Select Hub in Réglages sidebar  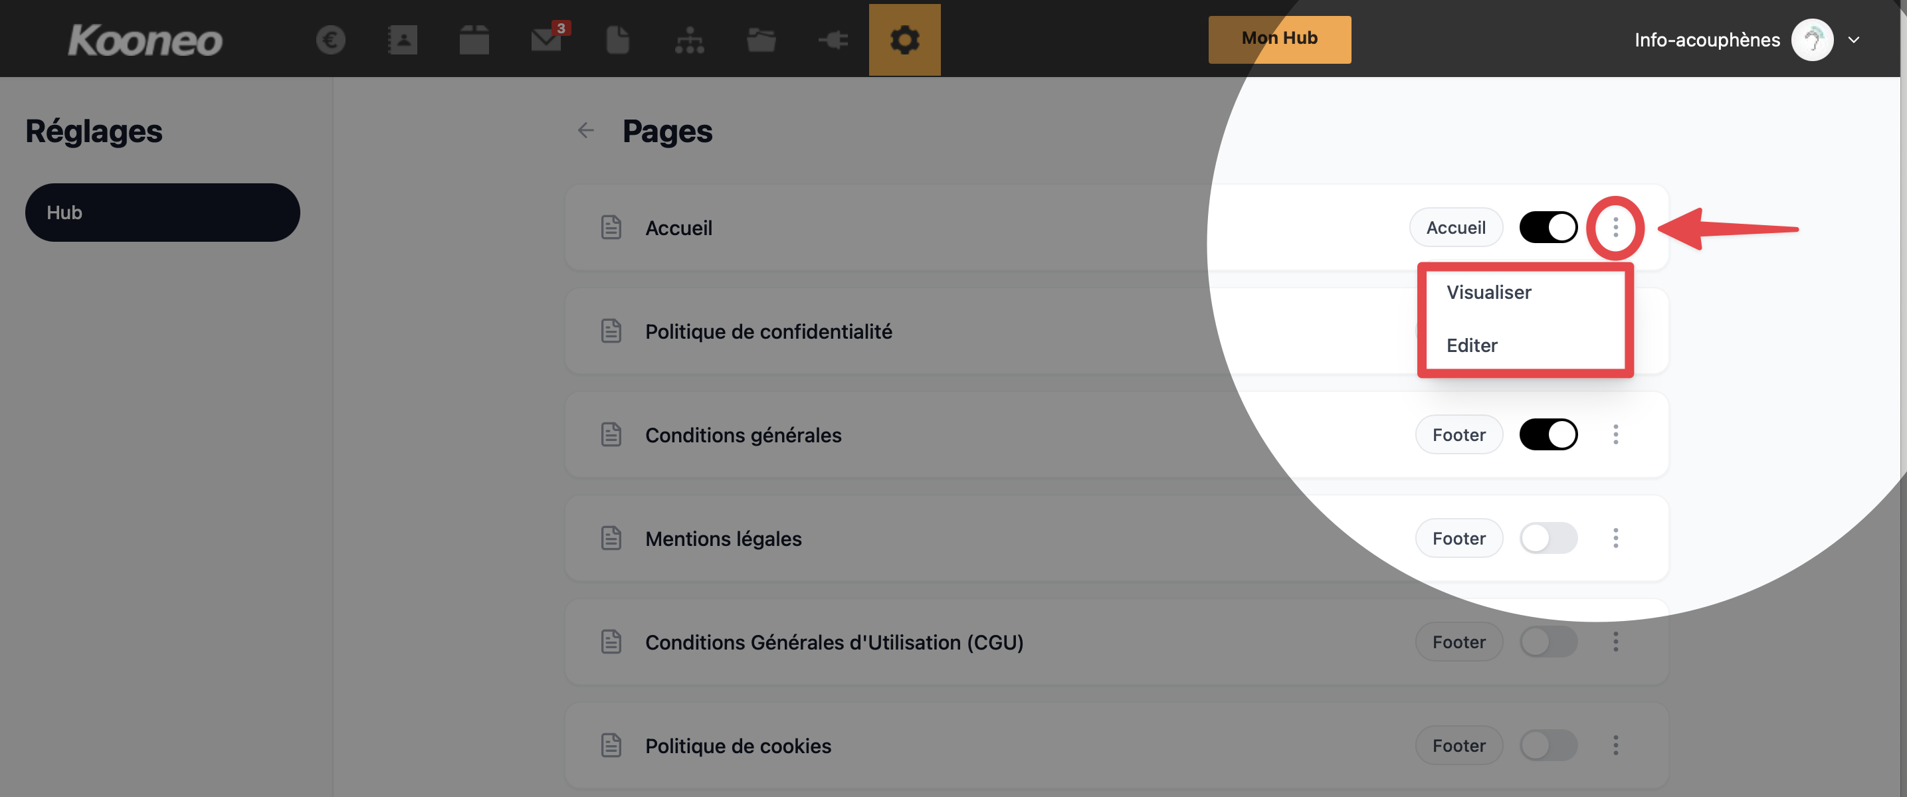(x=162, y=213)
